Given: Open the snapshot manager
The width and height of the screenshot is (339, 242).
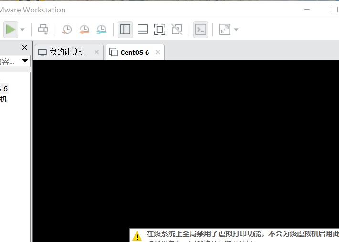Looking at the screenshot, I should pos(101,30).
